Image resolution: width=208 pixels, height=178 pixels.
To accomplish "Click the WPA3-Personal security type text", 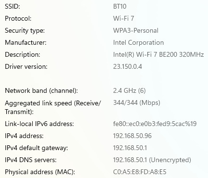I will tap(136, 30).
